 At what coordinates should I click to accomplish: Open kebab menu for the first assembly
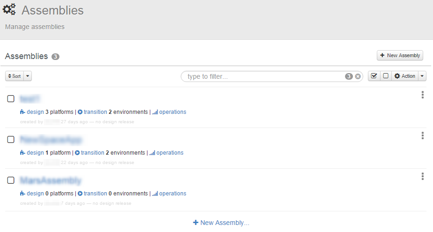coord(422,95)
